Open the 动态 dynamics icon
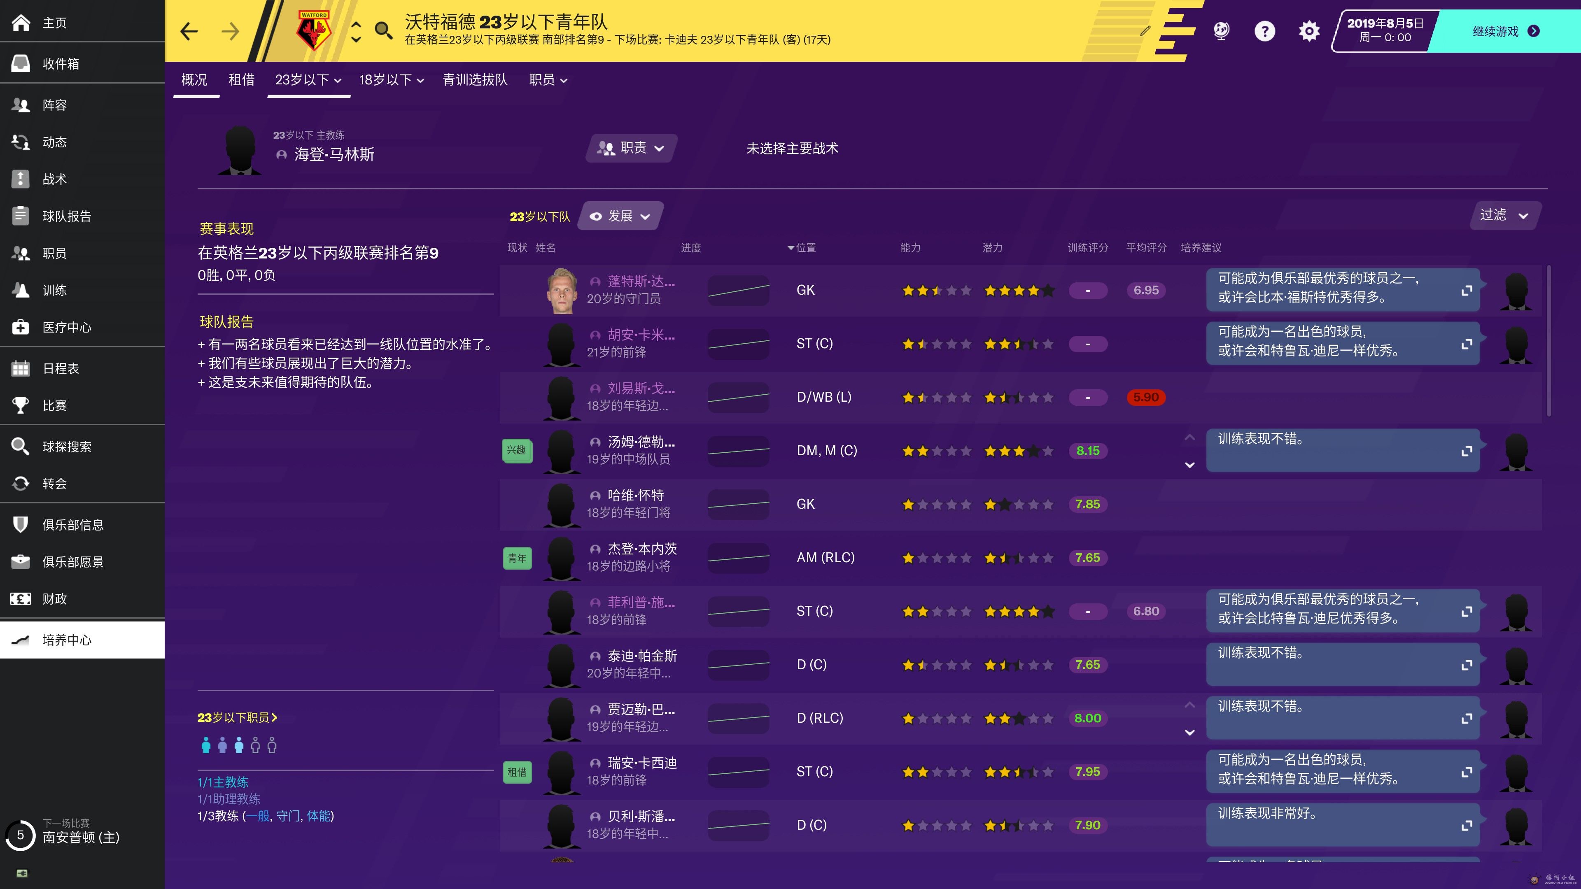Image resolution: width=1581 pixels, height=889 pixels. pos(20,142)
